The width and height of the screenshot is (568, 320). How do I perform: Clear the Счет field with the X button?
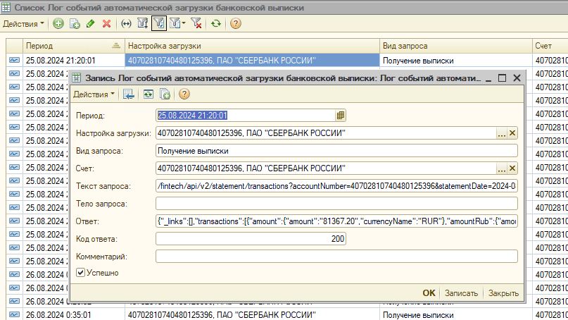[x=512, y=168]
